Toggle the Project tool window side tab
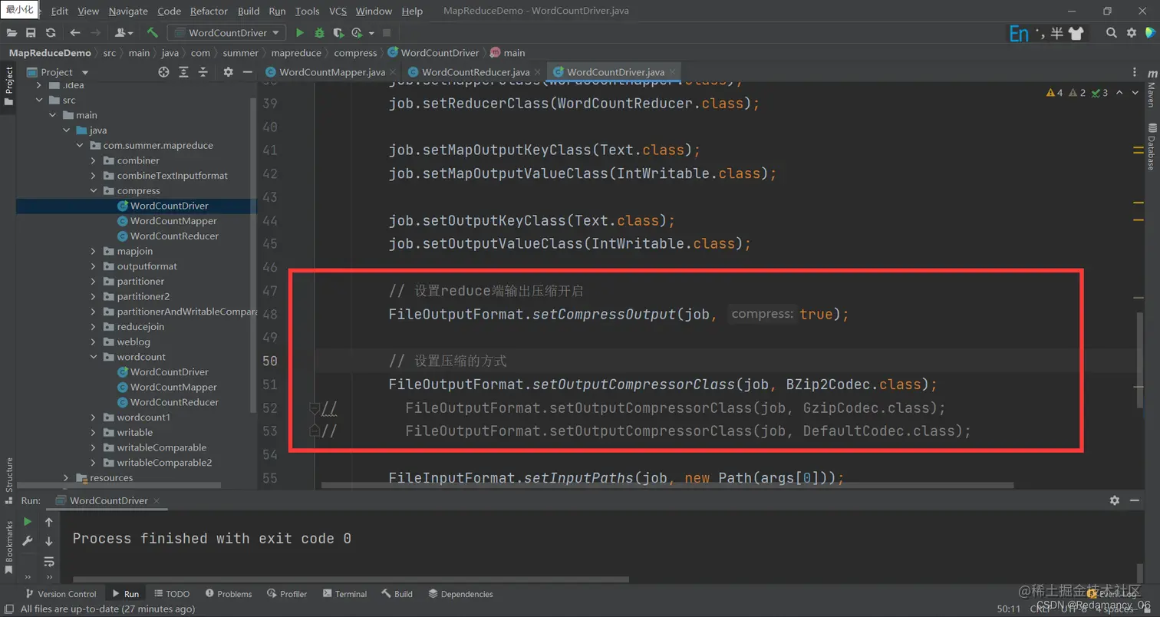Image resolution: width=1160 pixels, height=617 pixels. coord(8,87)
